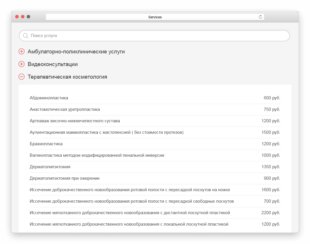Click the grey window zoom button
Screen dimensions: 310x244
(28, 17)
